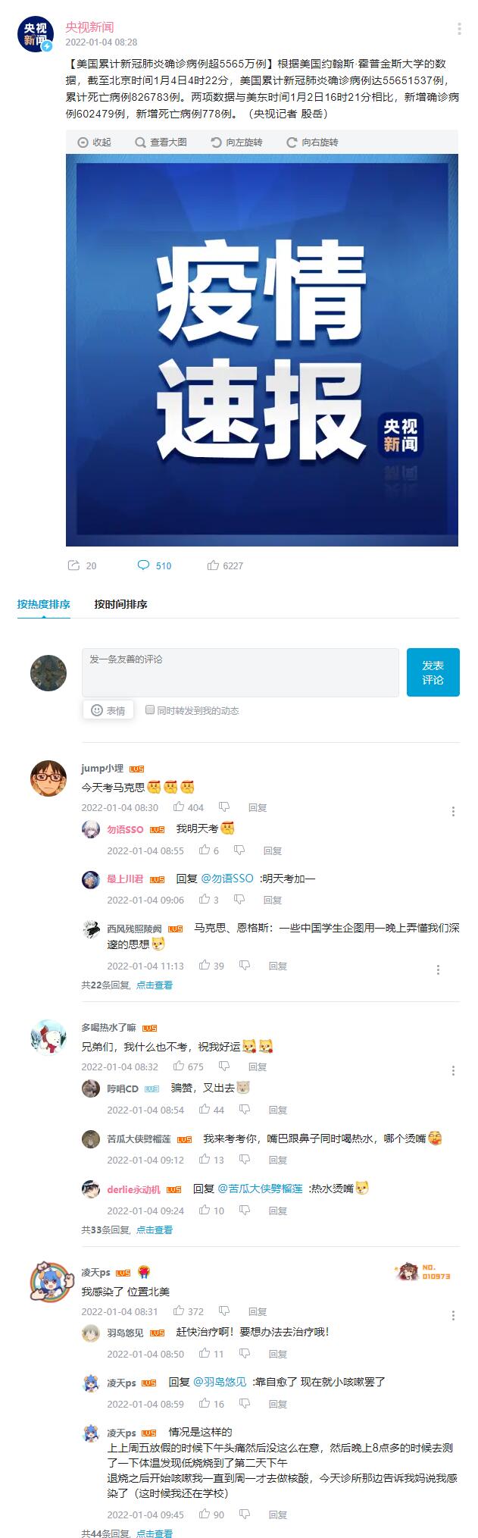
Task: Click the share icon showing 20
Action: pos(74,565)
